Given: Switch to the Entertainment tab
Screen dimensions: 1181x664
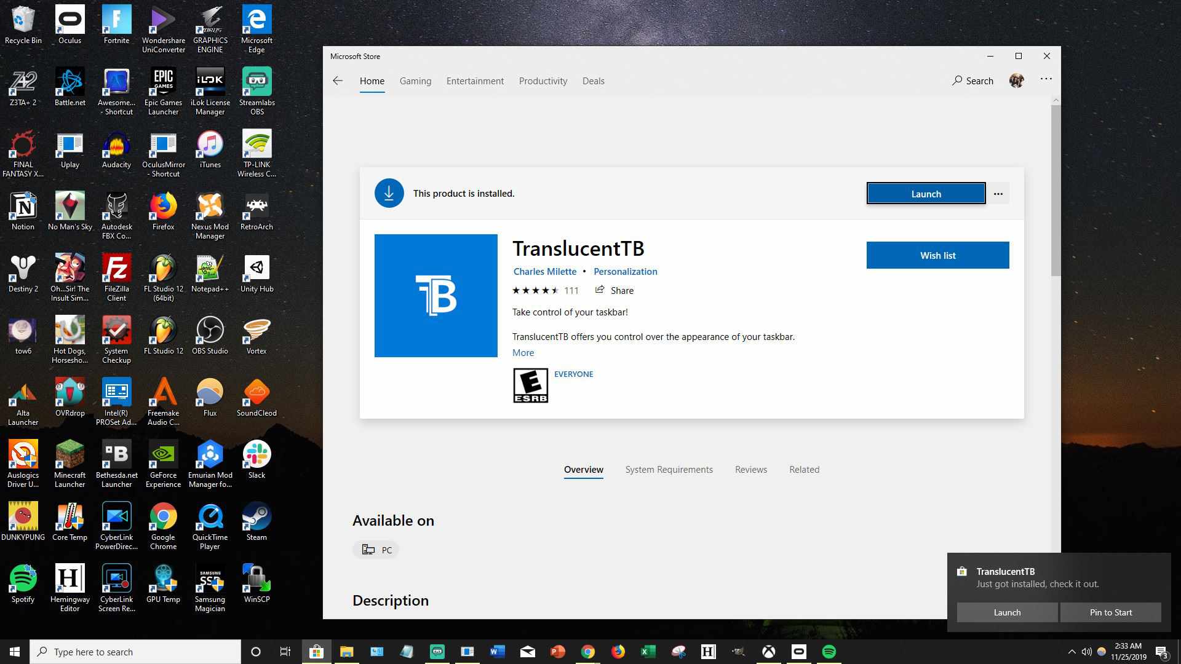Looking at the screenshot, I should point(475,81).
